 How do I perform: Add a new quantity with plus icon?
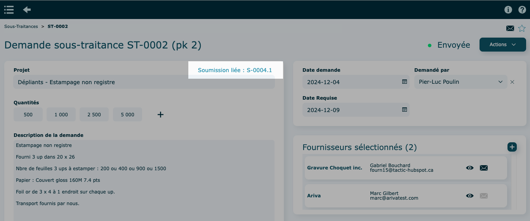coord(160,114)
